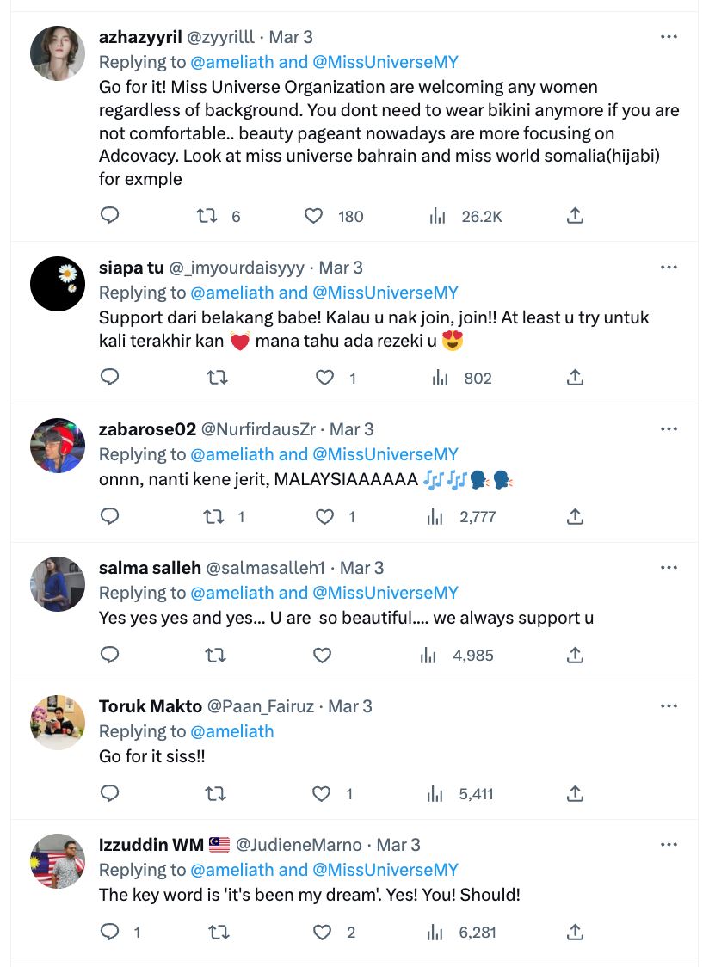Like Toruk Makto's 'Go for it siss!!' reply
The width and height of the screenshot is (709, 967).
(x=322, y=793)
